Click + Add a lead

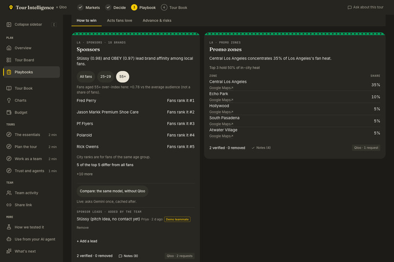click(x=87, y=241)
